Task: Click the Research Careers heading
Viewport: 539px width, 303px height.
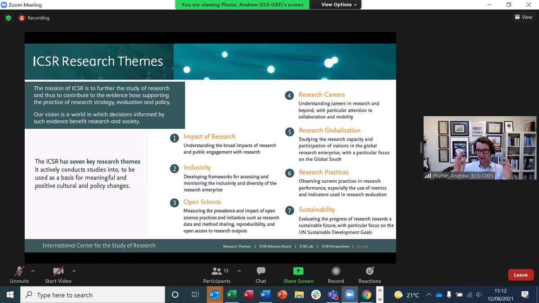Action: point(322,95)
